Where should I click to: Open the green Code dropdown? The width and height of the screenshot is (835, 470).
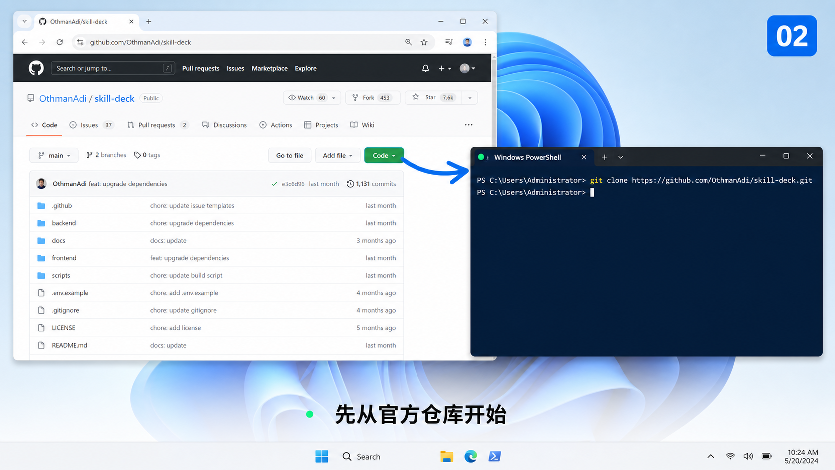tap(384, 155)
